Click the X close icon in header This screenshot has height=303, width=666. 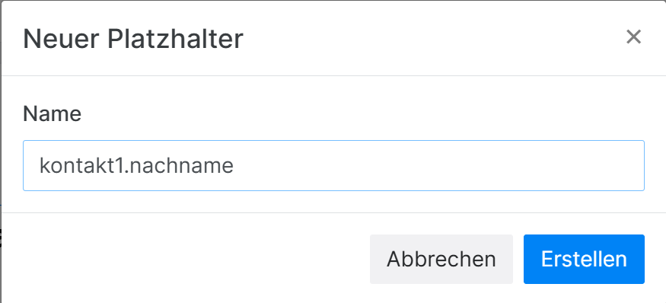click(633, 37)
